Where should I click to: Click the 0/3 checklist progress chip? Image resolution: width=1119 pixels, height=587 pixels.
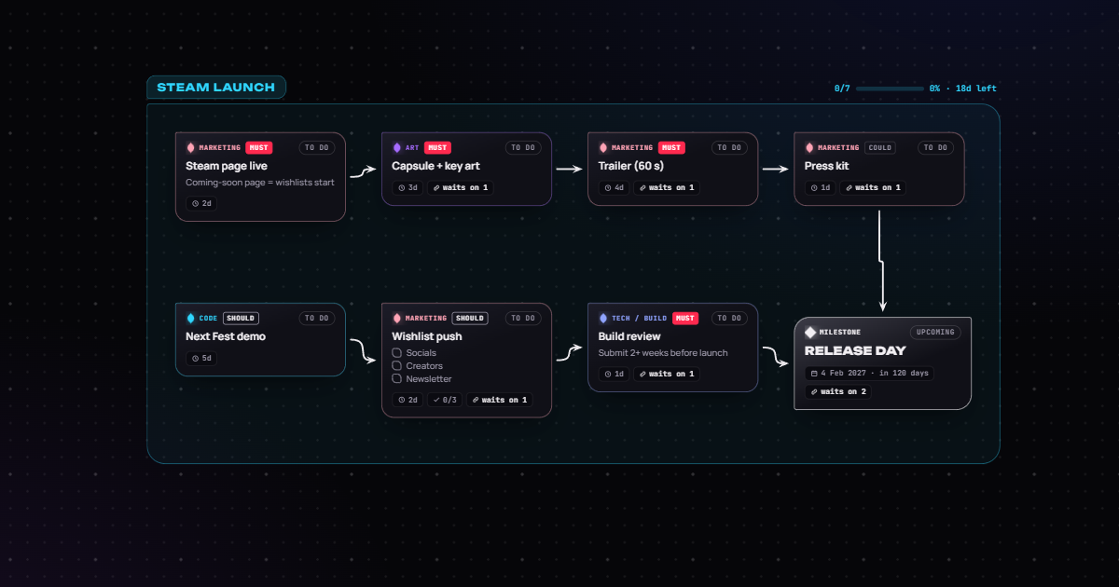click(445, 400)
